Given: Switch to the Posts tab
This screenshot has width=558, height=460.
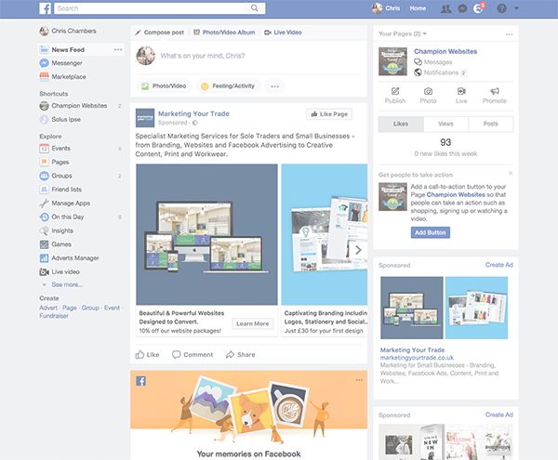Looking at the screenshot, I should [x=491, y=124].
